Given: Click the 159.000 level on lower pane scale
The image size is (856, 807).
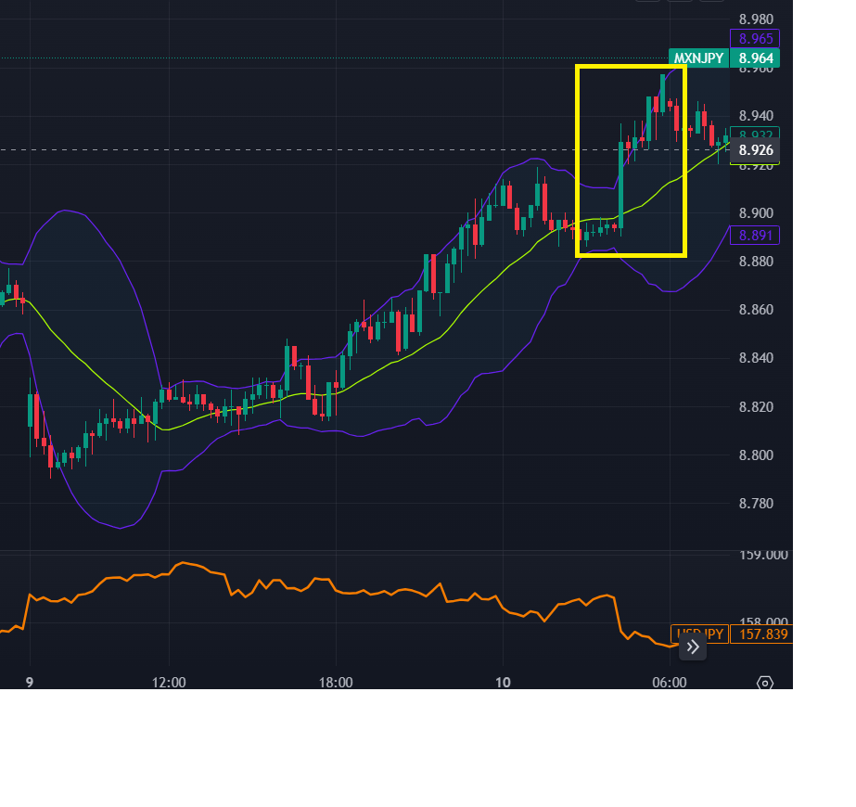Looking at the screenshot, I should coord(762,555).
